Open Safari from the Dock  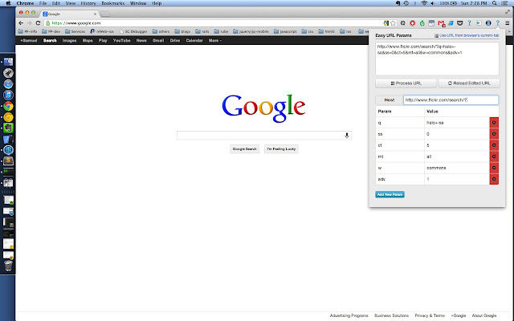8,83
